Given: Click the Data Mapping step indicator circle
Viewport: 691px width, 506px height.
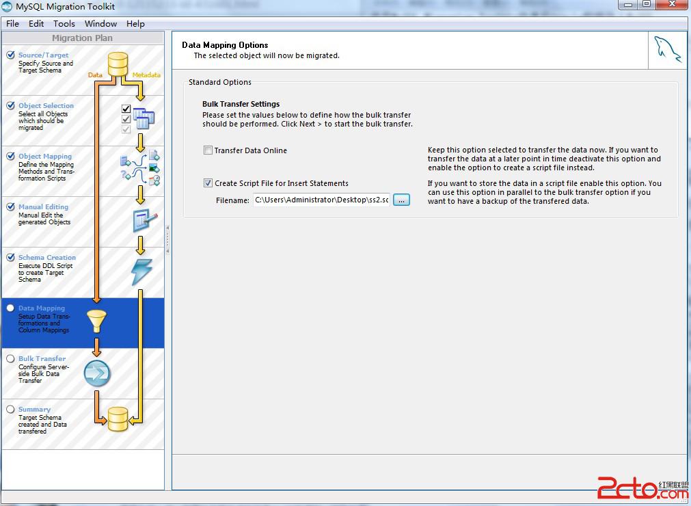Looking at the screenshot, I should click(x=10, y=308).
